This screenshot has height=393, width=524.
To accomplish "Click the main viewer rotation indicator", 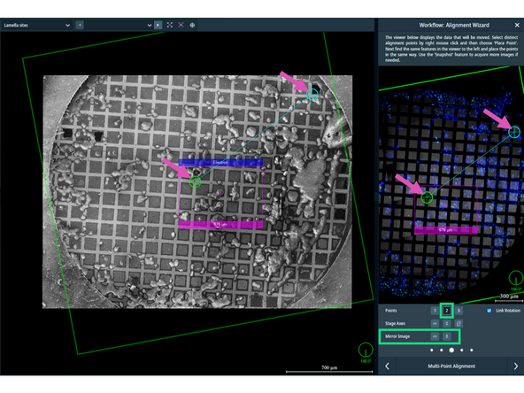I will tap(366, 351).
